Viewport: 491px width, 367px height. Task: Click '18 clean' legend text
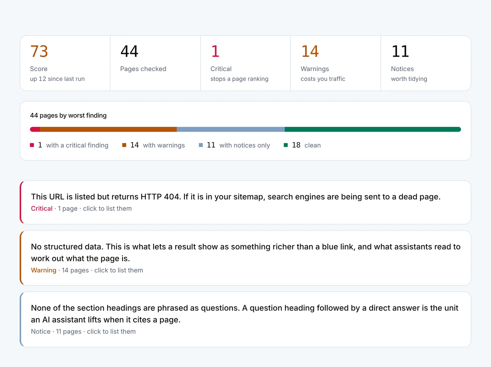pos(307,145)
